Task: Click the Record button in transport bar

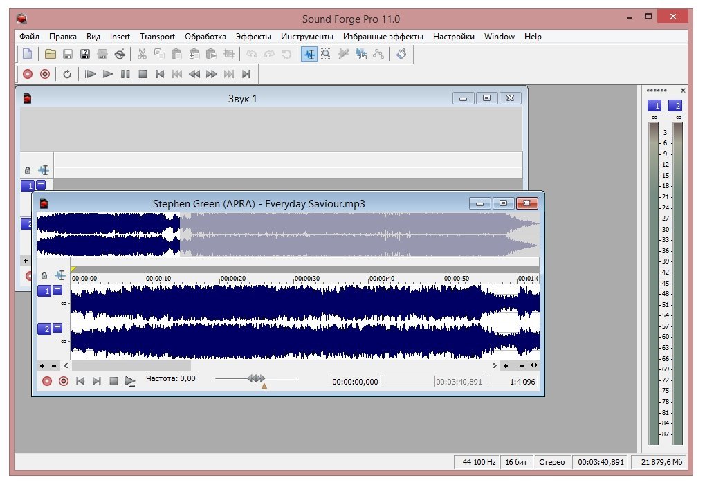Action: pos(28,74)
